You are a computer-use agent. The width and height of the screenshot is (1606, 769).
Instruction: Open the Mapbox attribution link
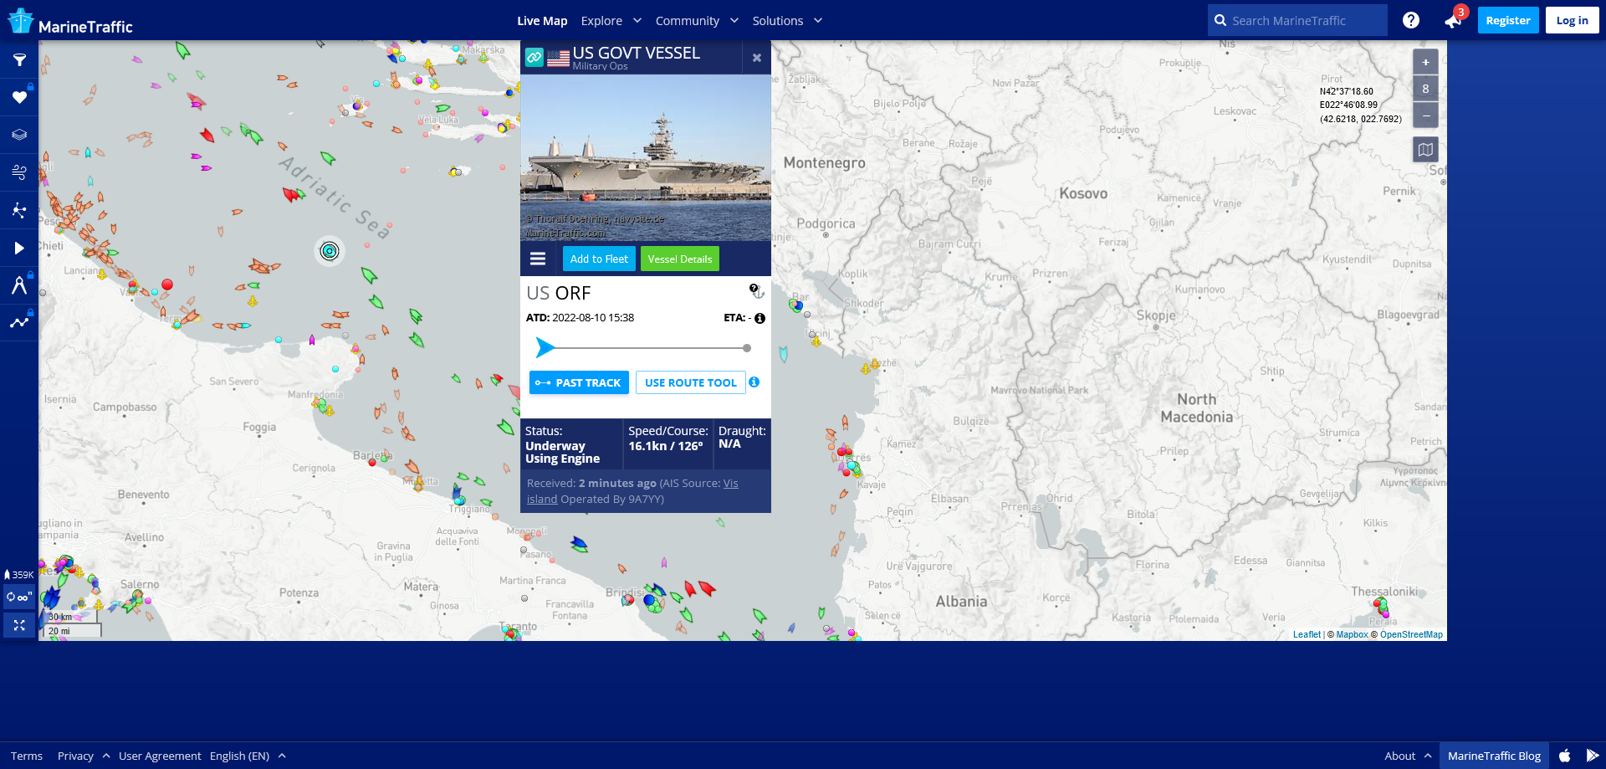click(1352, 634)
